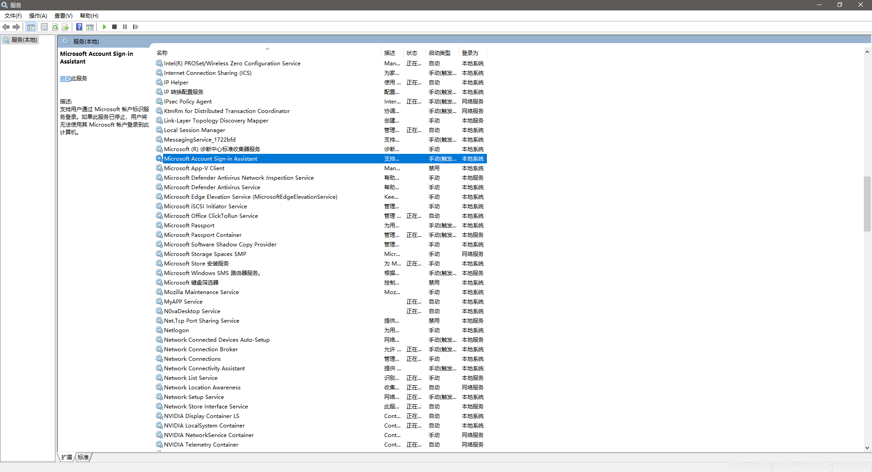Pause the service with the pause icon
This screenshot has height=472, width=872.
pos(125,27)
